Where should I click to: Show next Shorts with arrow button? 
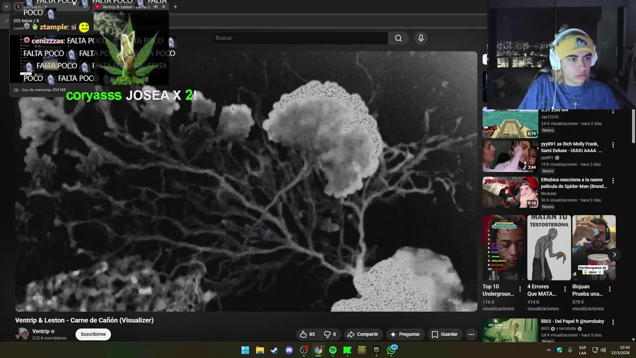[614, 255]
